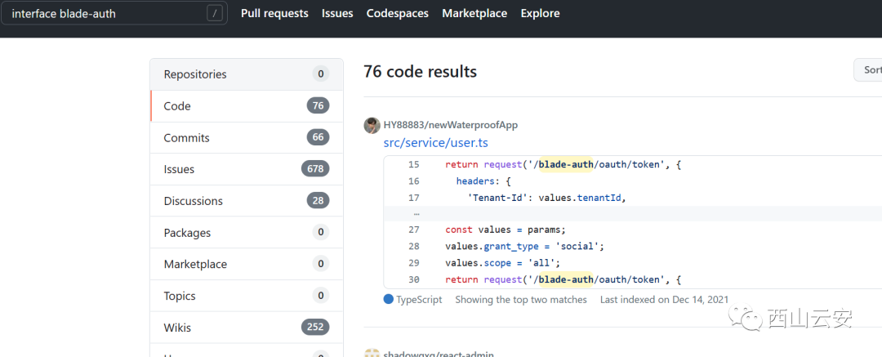Open Pull requests in top navigation

(x=274, y=13)
